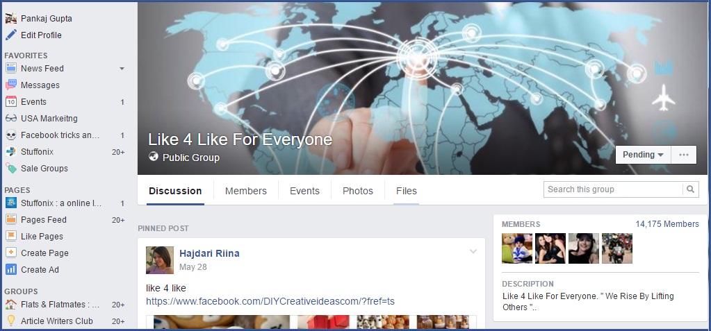Click the Search this group field
The height and width of the screenshot is (331, 711).
614,189
